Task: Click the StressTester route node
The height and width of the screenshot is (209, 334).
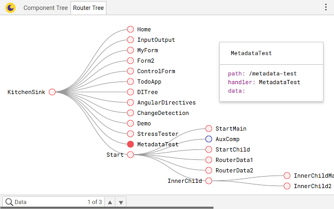Action: 130,134
